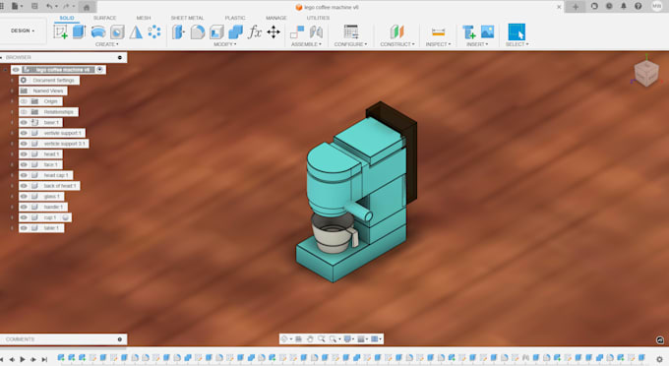
Task: Select the Move/Copy arrows tool
Action: [x=274, y=32]
